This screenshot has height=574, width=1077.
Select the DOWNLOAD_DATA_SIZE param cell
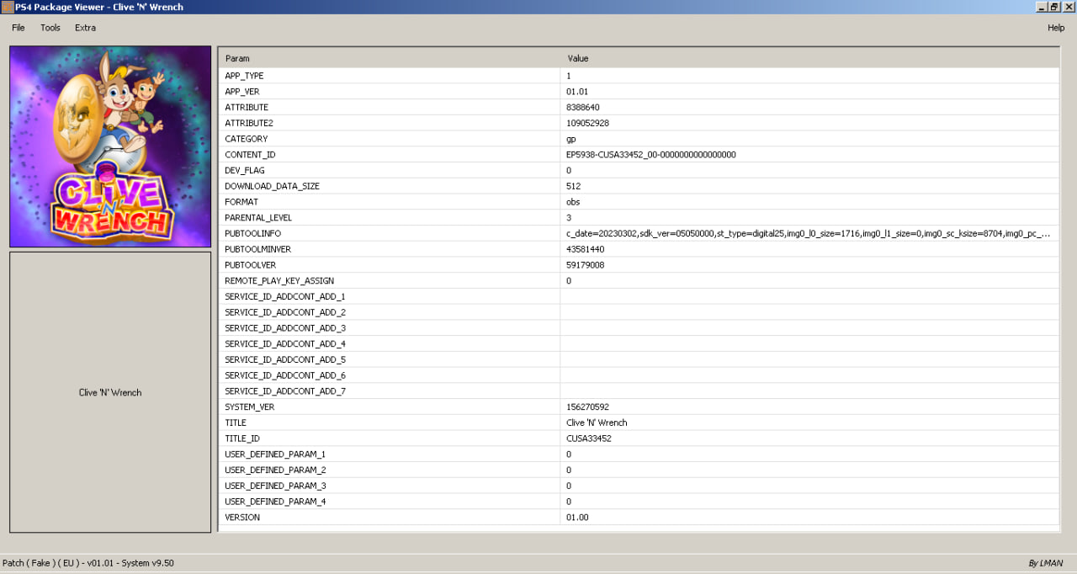click(390, 186)
